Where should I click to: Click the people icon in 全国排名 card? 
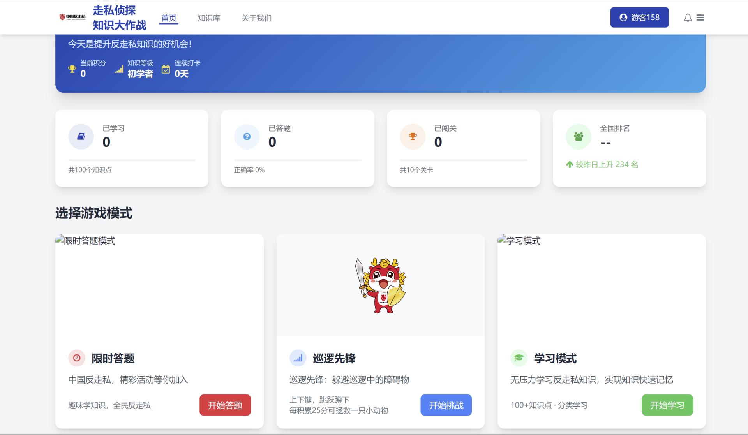(579, 137)
